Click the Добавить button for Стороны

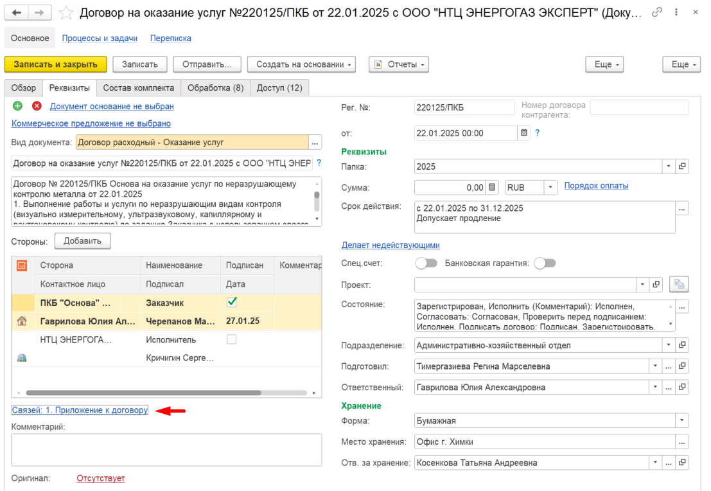82,241
